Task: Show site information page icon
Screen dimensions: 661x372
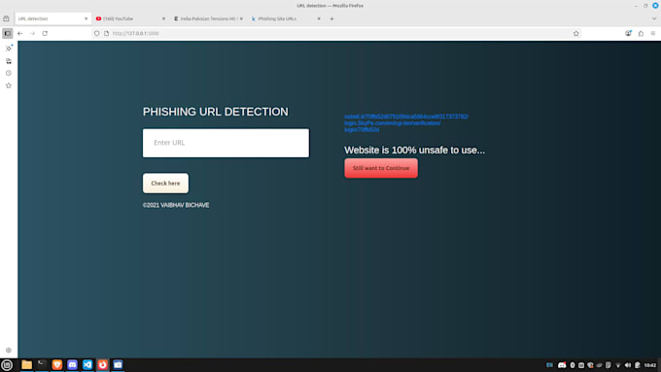Action: click(x=106, y=33)
